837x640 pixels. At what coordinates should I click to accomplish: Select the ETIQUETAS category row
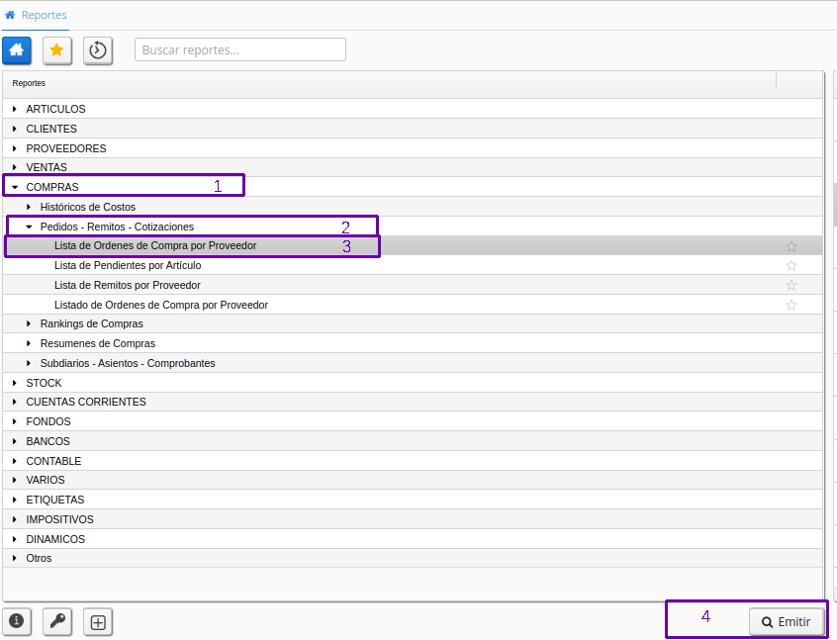(413, 500)
